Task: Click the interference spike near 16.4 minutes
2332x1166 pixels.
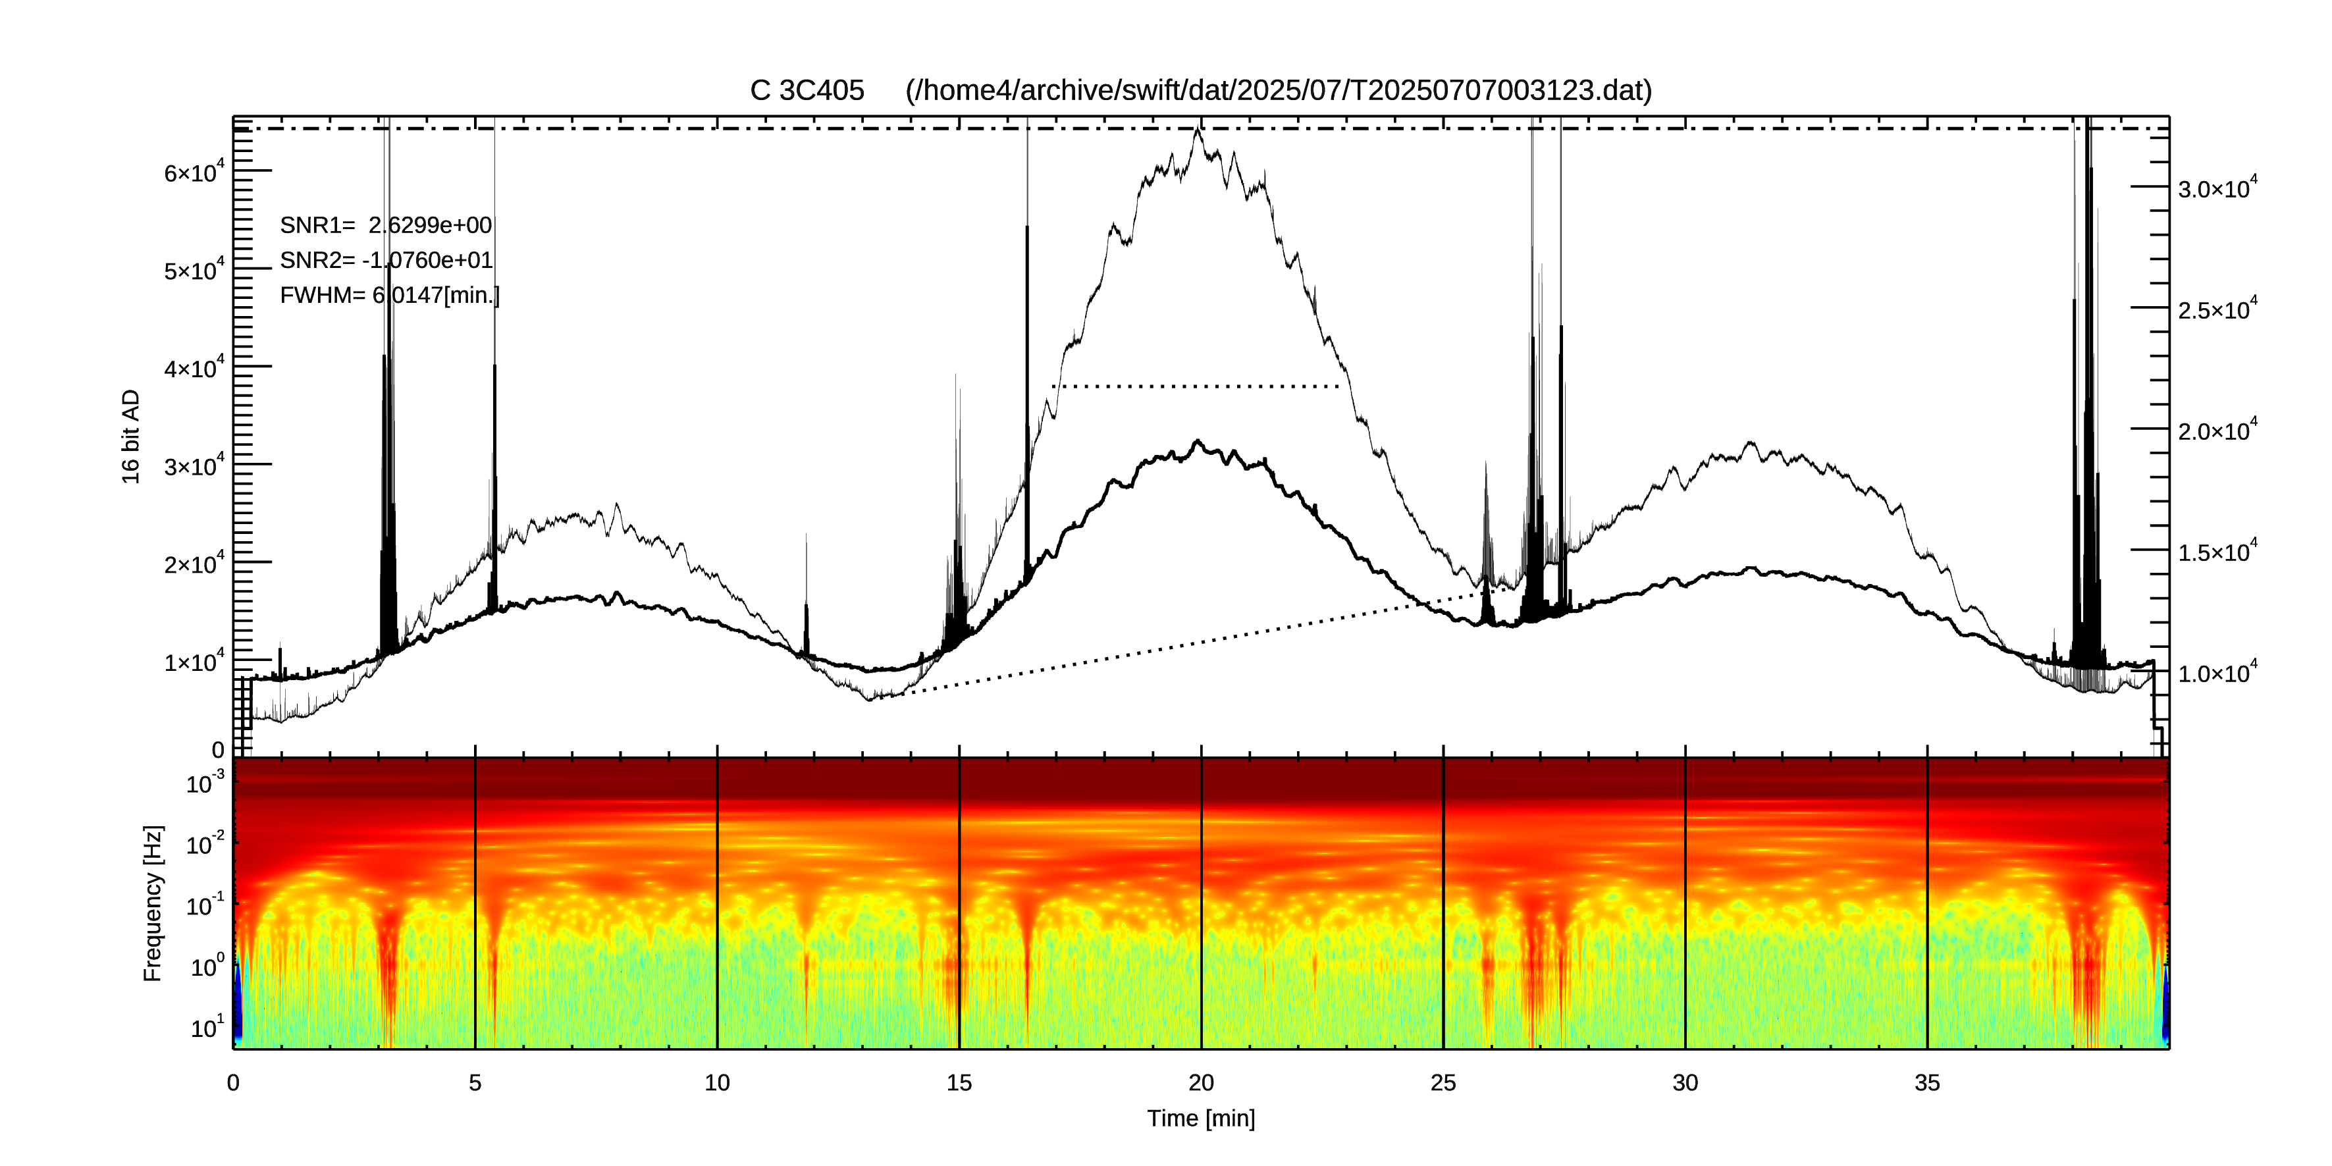Action: pos(1028,362)
